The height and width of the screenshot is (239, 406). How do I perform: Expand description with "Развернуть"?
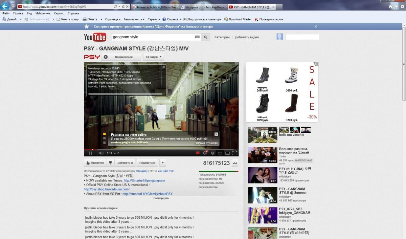coord(161,198)
